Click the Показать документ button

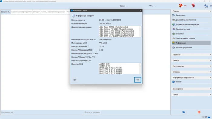point(92,112)
